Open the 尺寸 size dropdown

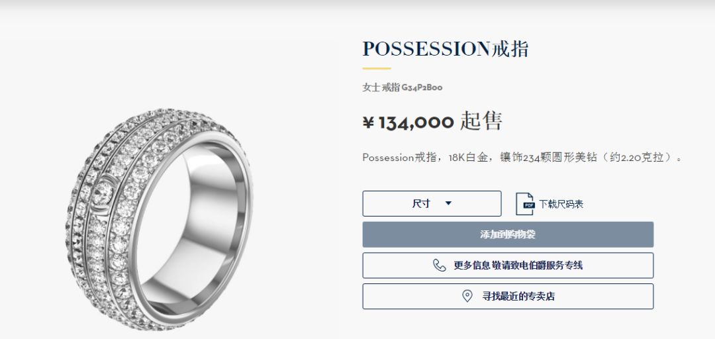coord(432,203)
